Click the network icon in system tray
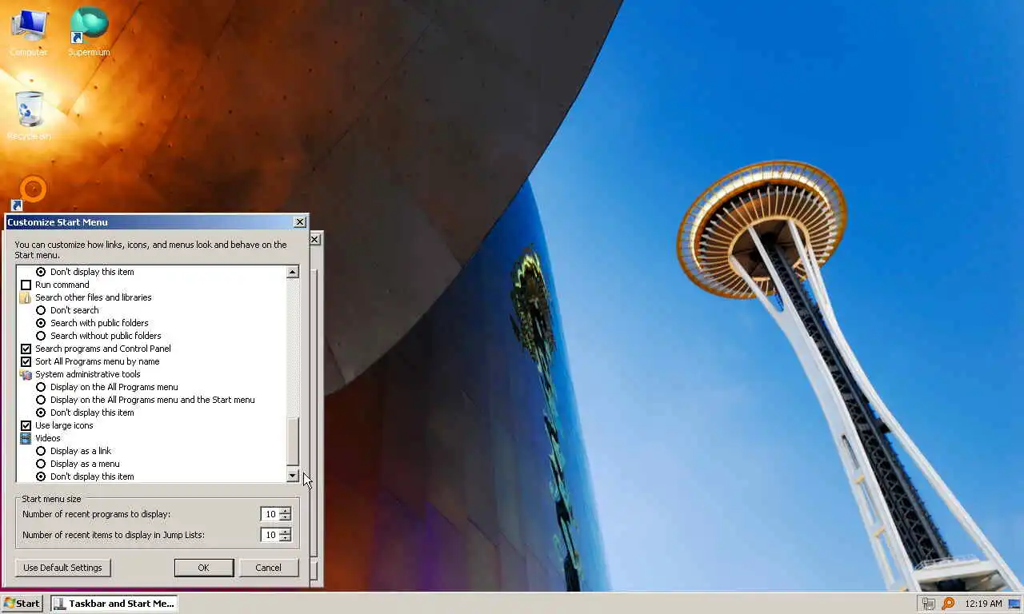1024x614 pixels. point(928,604)
